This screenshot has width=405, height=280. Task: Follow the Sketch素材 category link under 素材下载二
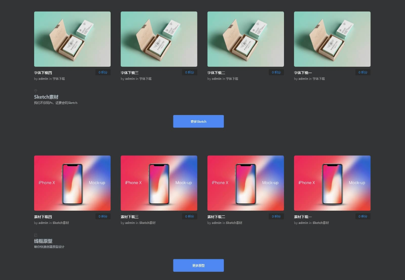(234, 223)
